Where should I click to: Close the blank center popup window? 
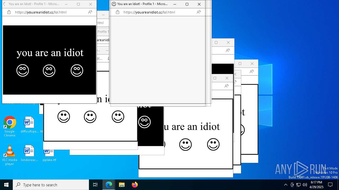pyautogui.click(x=199, y=4)
